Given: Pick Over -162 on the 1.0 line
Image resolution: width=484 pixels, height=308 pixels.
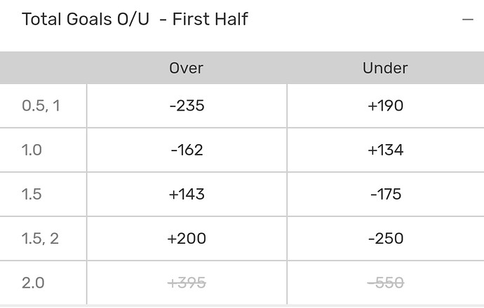Looking at the screenshot, I should tap(187, 150).
